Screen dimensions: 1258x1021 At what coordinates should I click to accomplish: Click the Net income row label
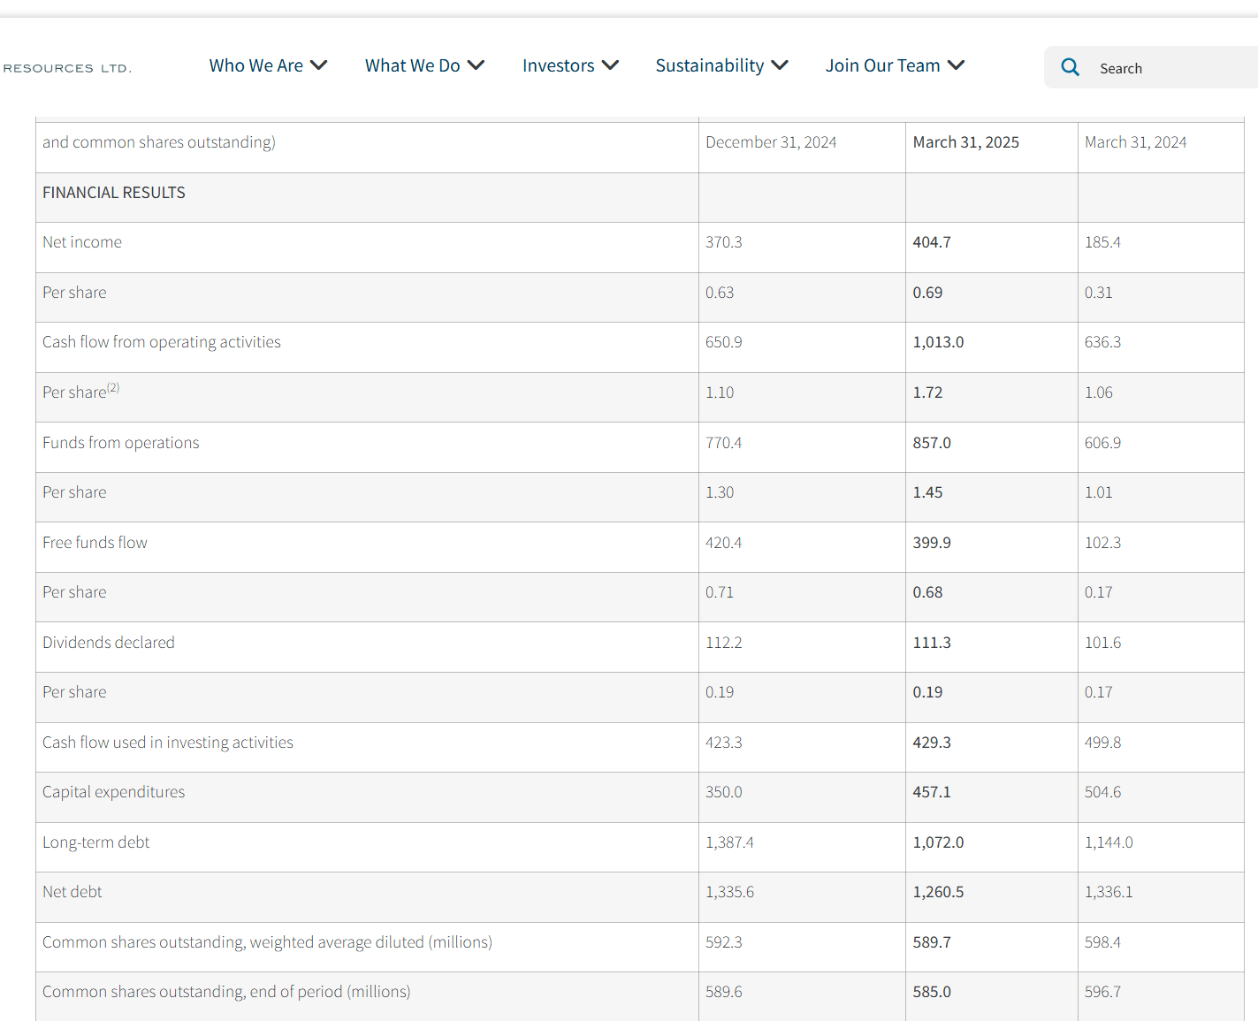click(x=82, y=242)
